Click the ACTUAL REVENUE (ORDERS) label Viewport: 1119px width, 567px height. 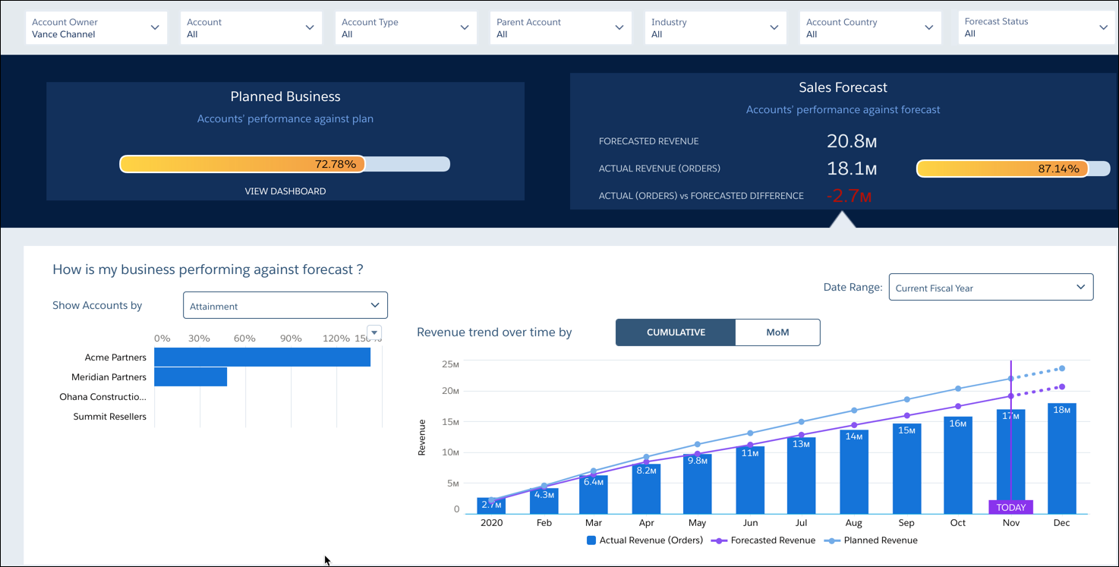click(660, 169)
